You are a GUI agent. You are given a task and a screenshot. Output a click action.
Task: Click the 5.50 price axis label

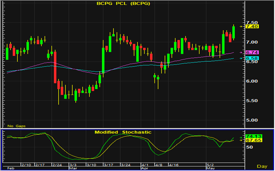click(252, 100)
